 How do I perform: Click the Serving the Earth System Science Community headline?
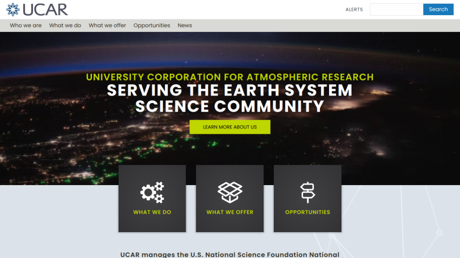coord(229,98)
